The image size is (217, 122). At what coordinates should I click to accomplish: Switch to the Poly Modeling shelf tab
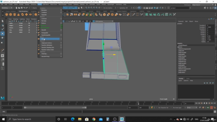[23, 11]
